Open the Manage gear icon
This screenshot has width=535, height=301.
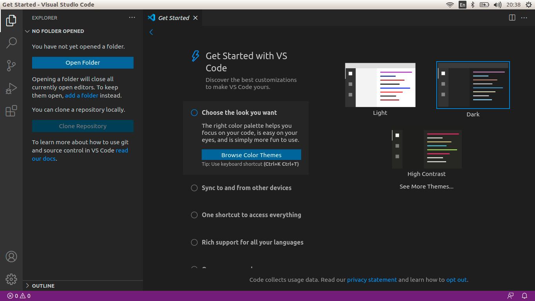[x=11, y=279]
